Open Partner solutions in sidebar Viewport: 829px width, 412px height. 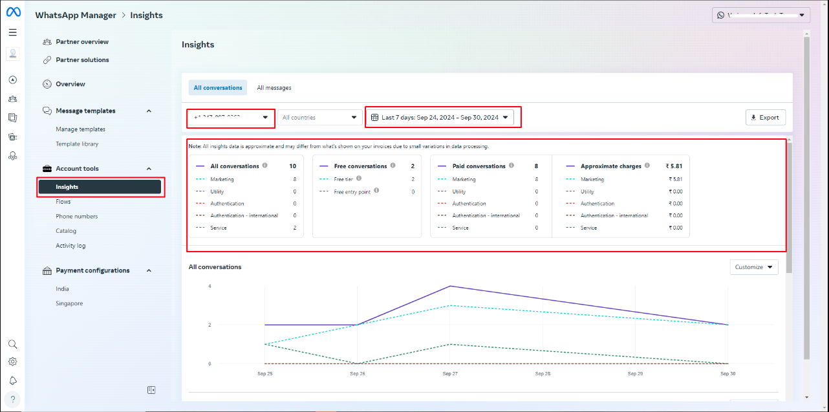[82, 60]
